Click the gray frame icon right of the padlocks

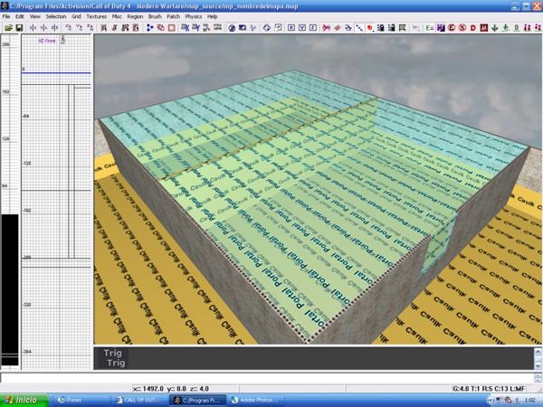[403, 28]
